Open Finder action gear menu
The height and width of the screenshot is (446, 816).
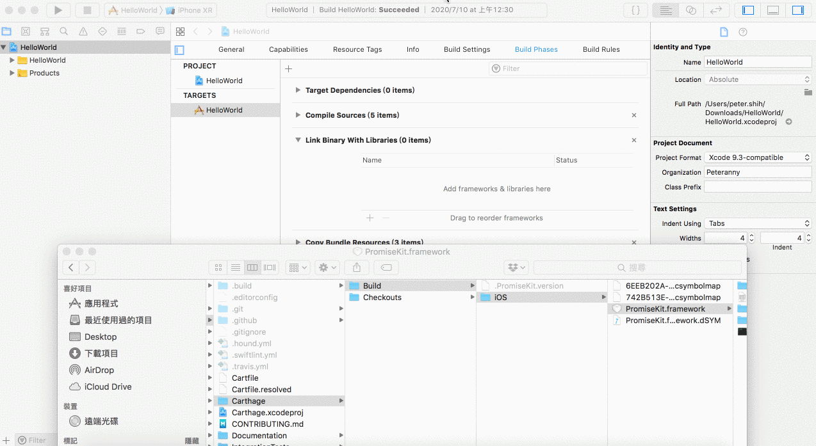328,267
